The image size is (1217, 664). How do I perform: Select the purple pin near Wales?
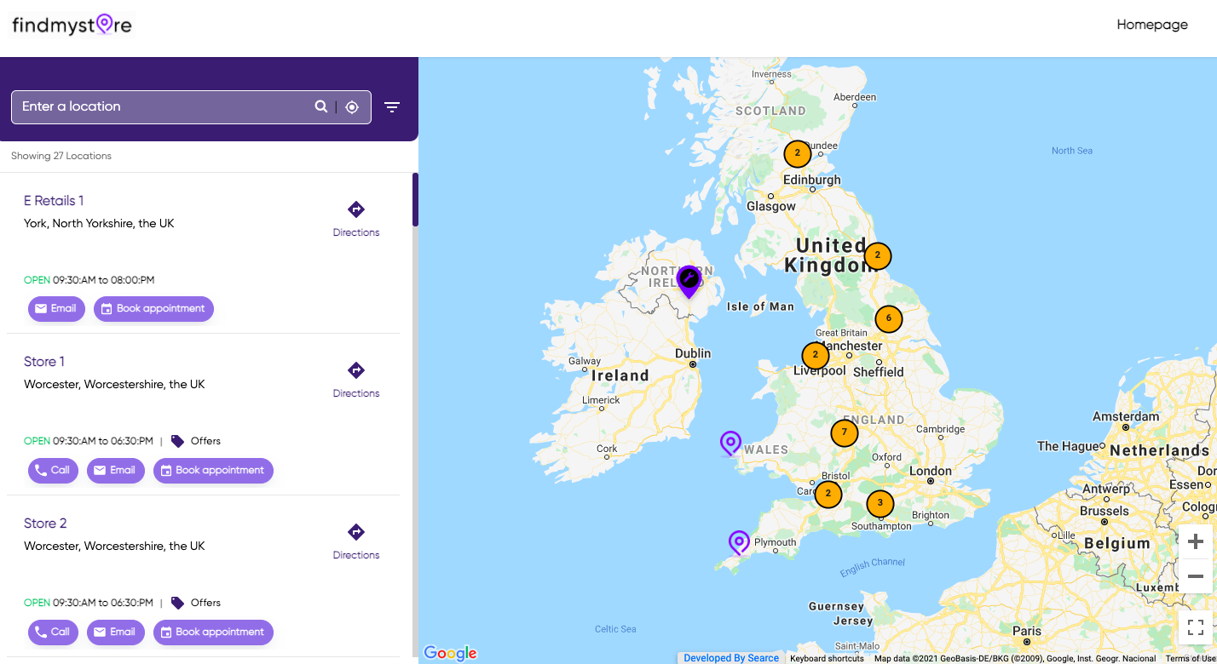[730, 443]
